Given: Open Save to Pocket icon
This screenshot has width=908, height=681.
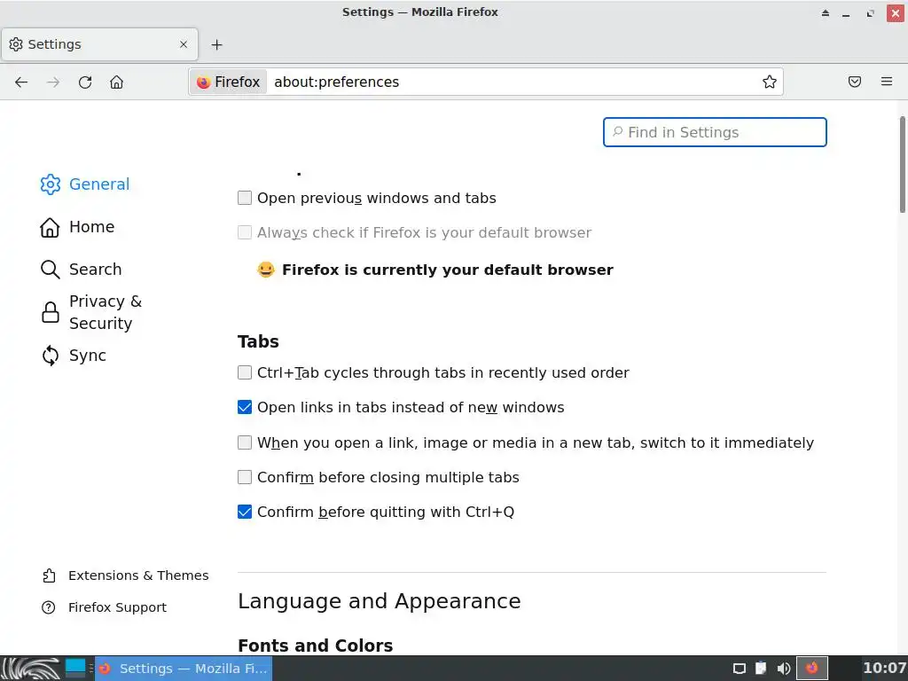Looking at the screenshot, I should (854, 82).
